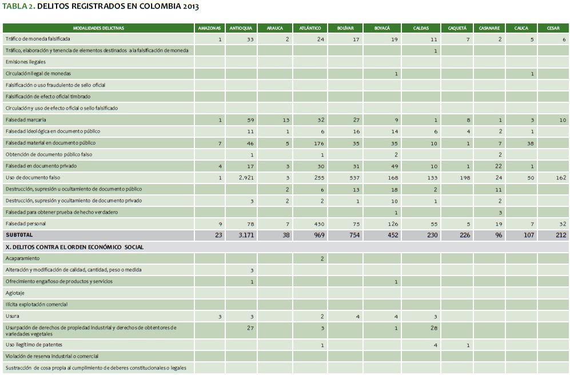Click the 'Tabla 2. Delitos registrados' title
This screenshot has height=375, width=570.
[x=101, y=7]
